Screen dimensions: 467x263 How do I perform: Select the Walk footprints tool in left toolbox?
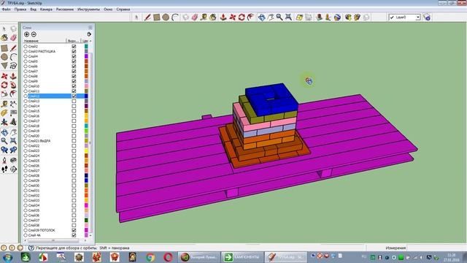pos(4,169)
